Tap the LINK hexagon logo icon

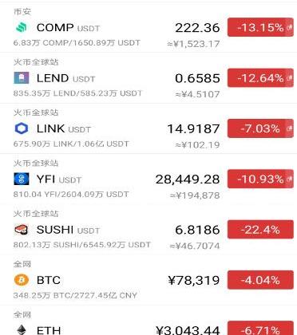pyautogui.click(x=22, y=128)
